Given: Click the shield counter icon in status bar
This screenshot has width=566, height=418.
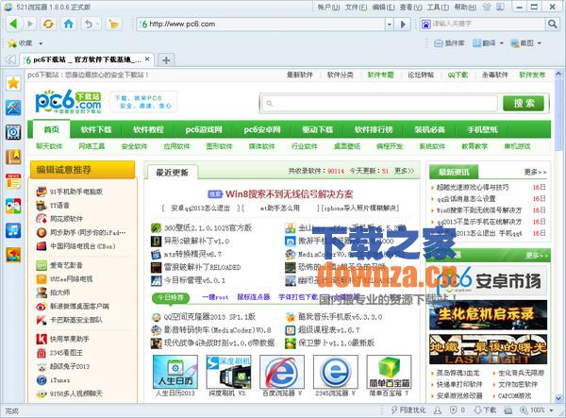Looking at the screenshot, I should click(x=457, y=410).
